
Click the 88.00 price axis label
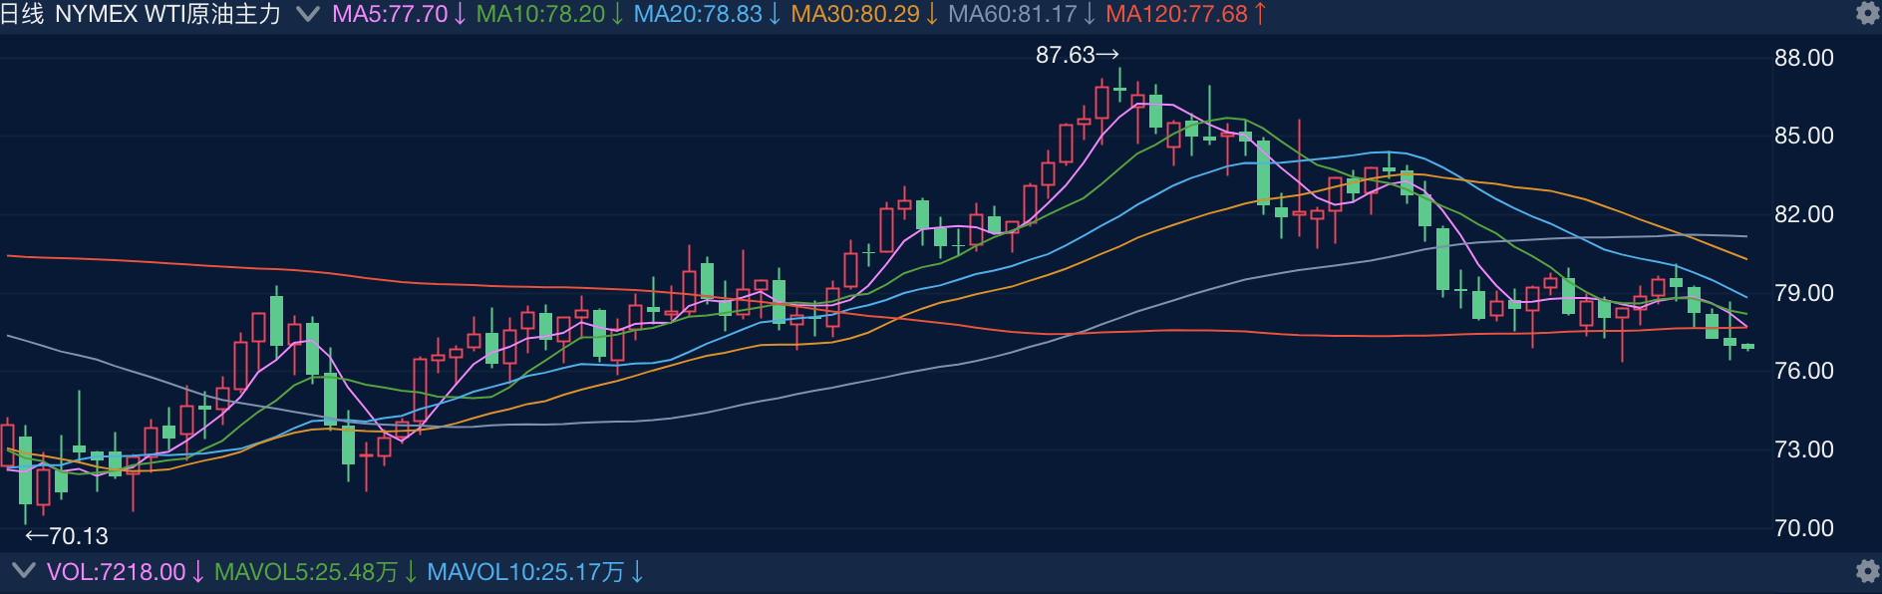coord(1804,58)
